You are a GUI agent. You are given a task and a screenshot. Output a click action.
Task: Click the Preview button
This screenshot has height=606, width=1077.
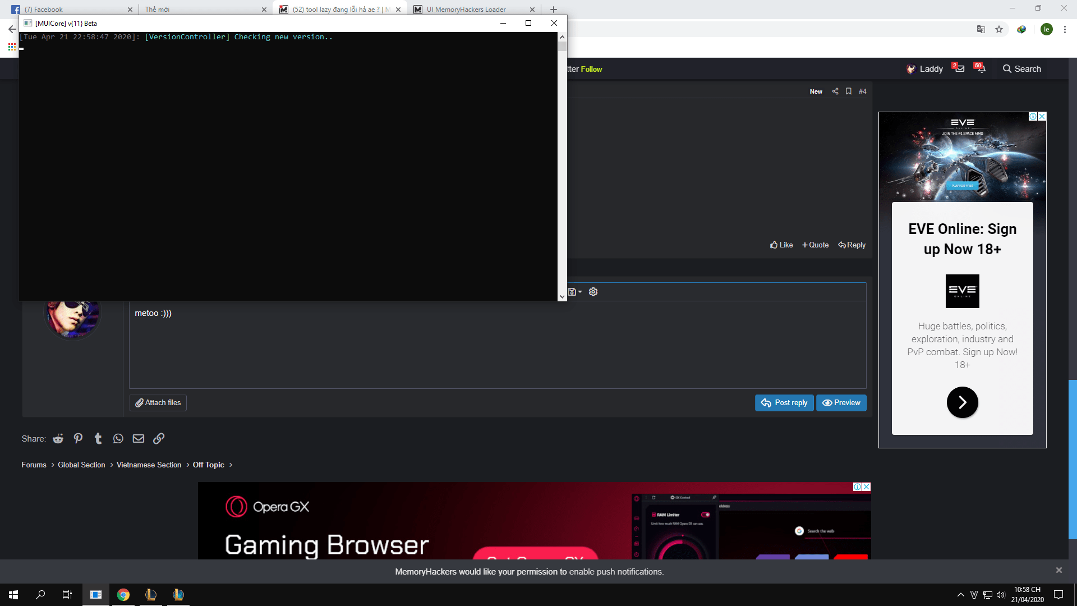coord(841,403)
